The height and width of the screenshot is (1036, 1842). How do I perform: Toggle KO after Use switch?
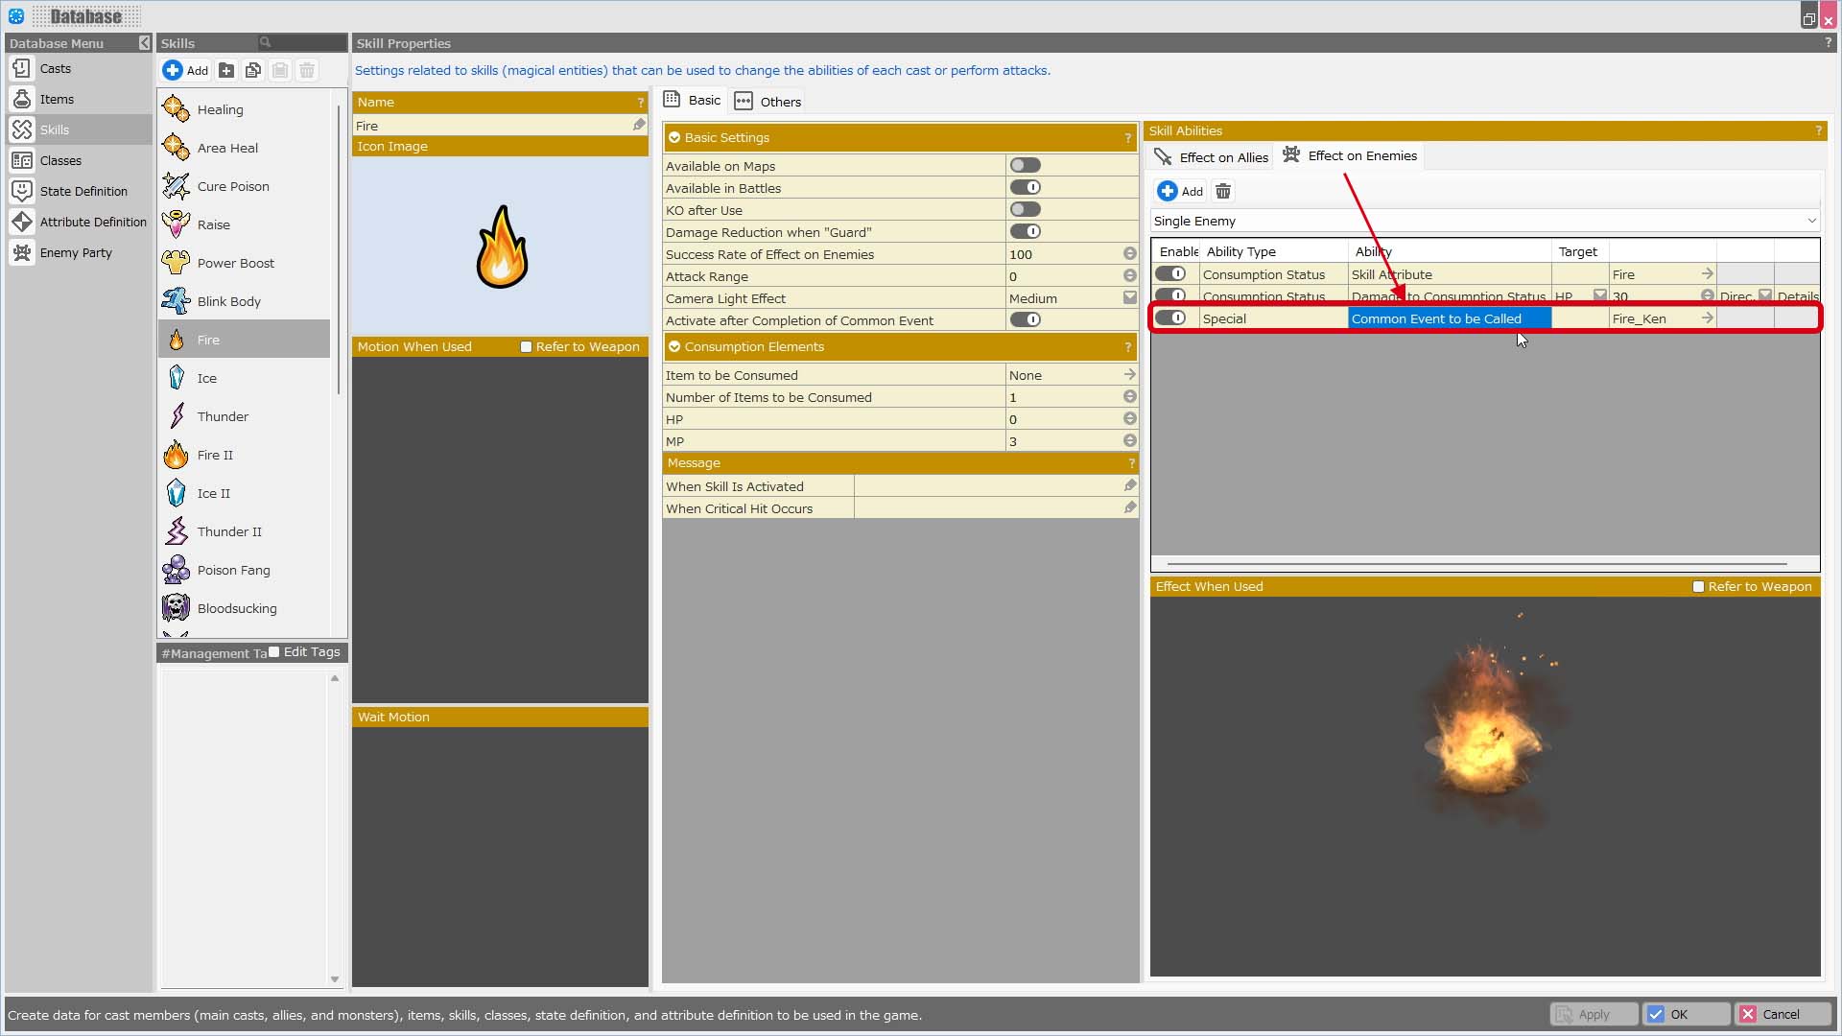tap(1025, 209)
